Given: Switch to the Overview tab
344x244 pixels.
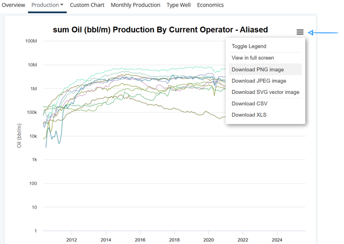Looking at the screenshot, I should pyautogui.click(x=13, y=5).
